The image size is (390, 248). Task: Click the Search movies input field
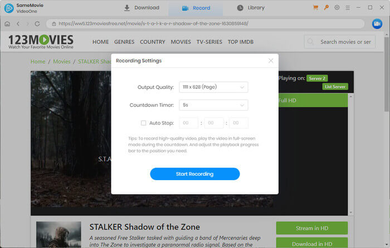pos(340,42)
